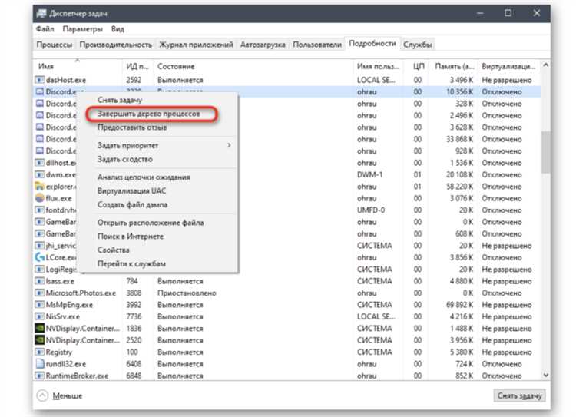Select Открыть расположение файла from context menu
Viewport: 576px width, 417px height.
tap(151, 223)
